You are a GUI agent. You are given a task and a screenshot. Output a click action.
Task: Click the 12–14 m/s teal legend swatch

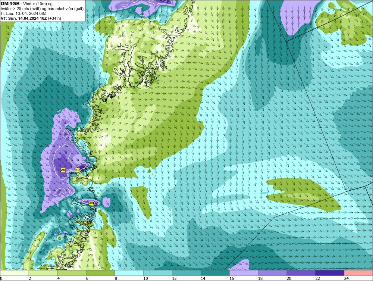(186, 273)
